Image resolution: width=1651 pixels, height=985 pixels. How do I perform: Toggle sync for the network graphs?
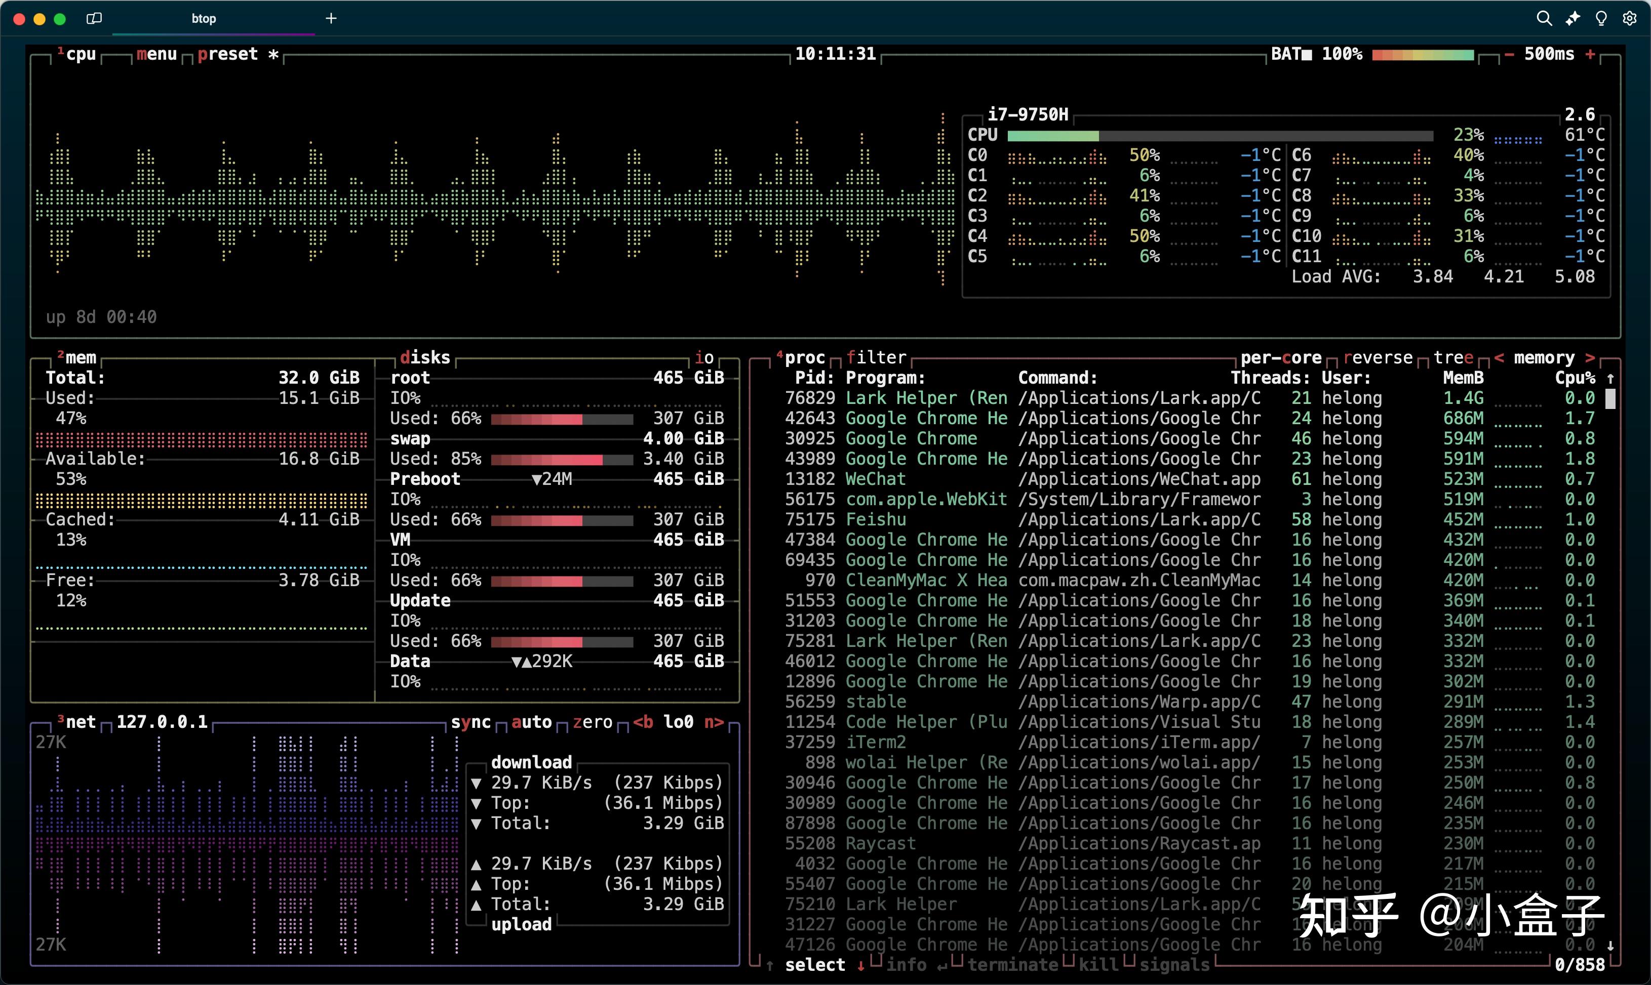tap(471, 722)
